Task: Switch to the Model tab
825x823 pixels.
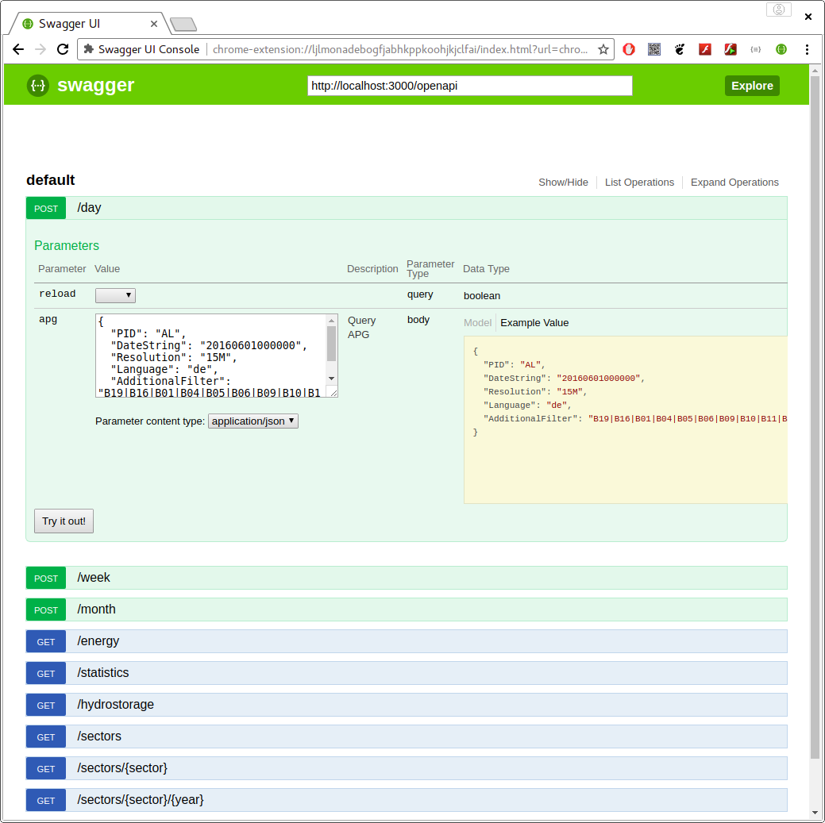Action: tap(477, 323)
